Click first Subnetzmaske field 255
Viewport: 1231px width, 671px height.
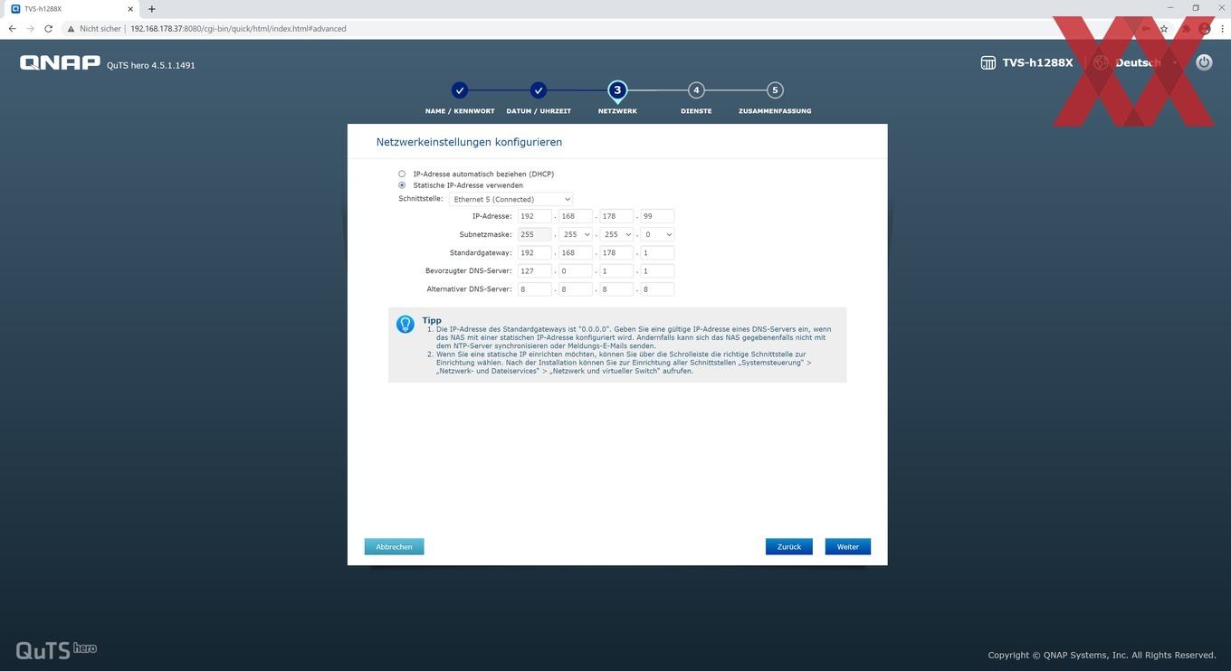point(535,234)
